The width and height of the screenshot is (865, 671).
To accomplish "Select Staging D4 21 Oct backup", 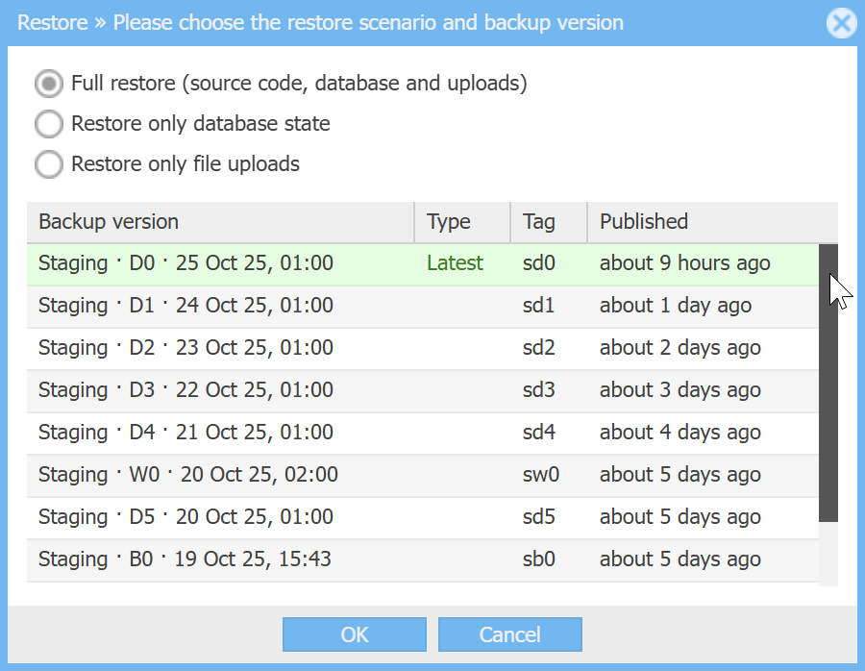I will coord(185,433).
